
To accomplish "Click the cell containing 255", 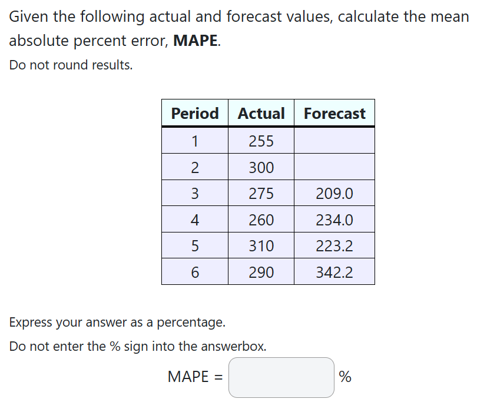I will pos(261,140).
